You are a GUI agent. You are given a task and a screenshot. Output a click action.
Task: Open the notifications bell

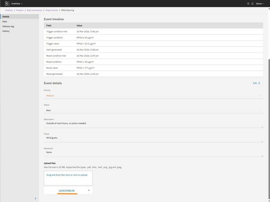(x=252, y=4)
